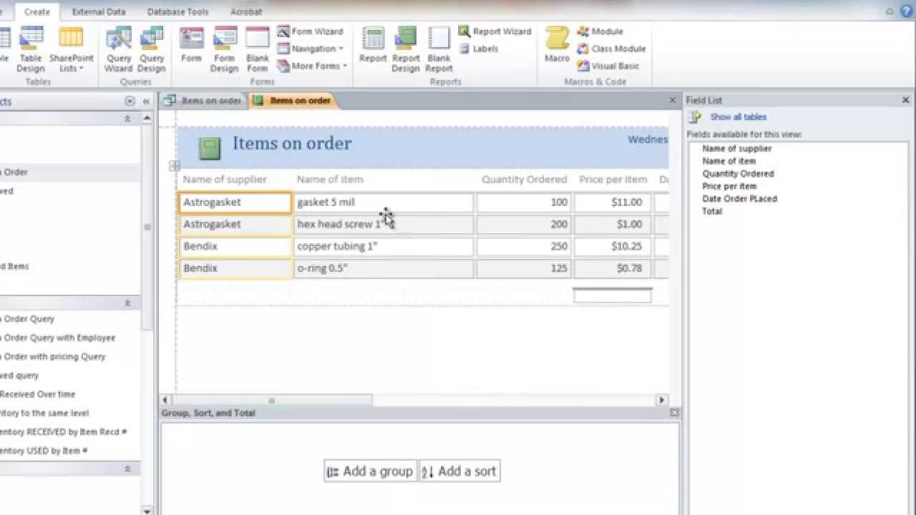Select the quantity 125 cell
The image size is (916, 515).
pyautogui.click(x=524, y=269)
